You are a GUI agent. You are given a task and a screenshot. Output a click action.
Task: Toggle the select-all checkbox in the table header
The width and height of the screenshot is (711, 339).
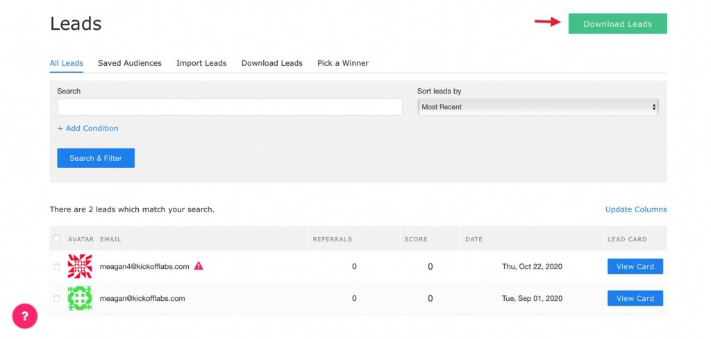pos(56,238)
